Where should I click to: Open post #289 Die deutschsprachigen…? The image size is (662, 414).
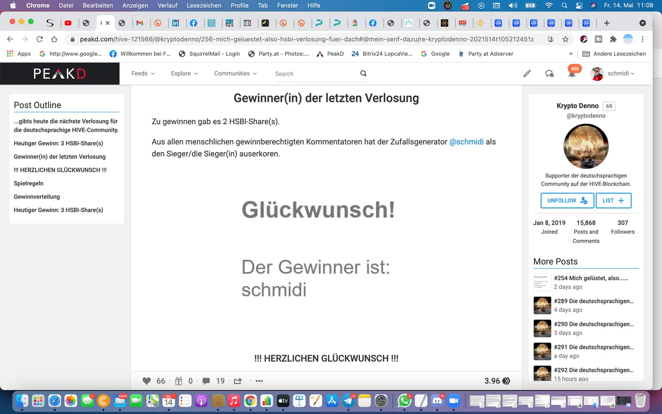594,301
